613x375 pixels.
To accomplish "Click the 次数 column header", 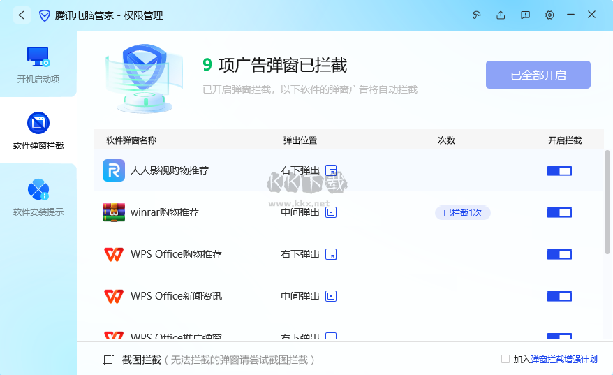I will (x=446, y=140).
